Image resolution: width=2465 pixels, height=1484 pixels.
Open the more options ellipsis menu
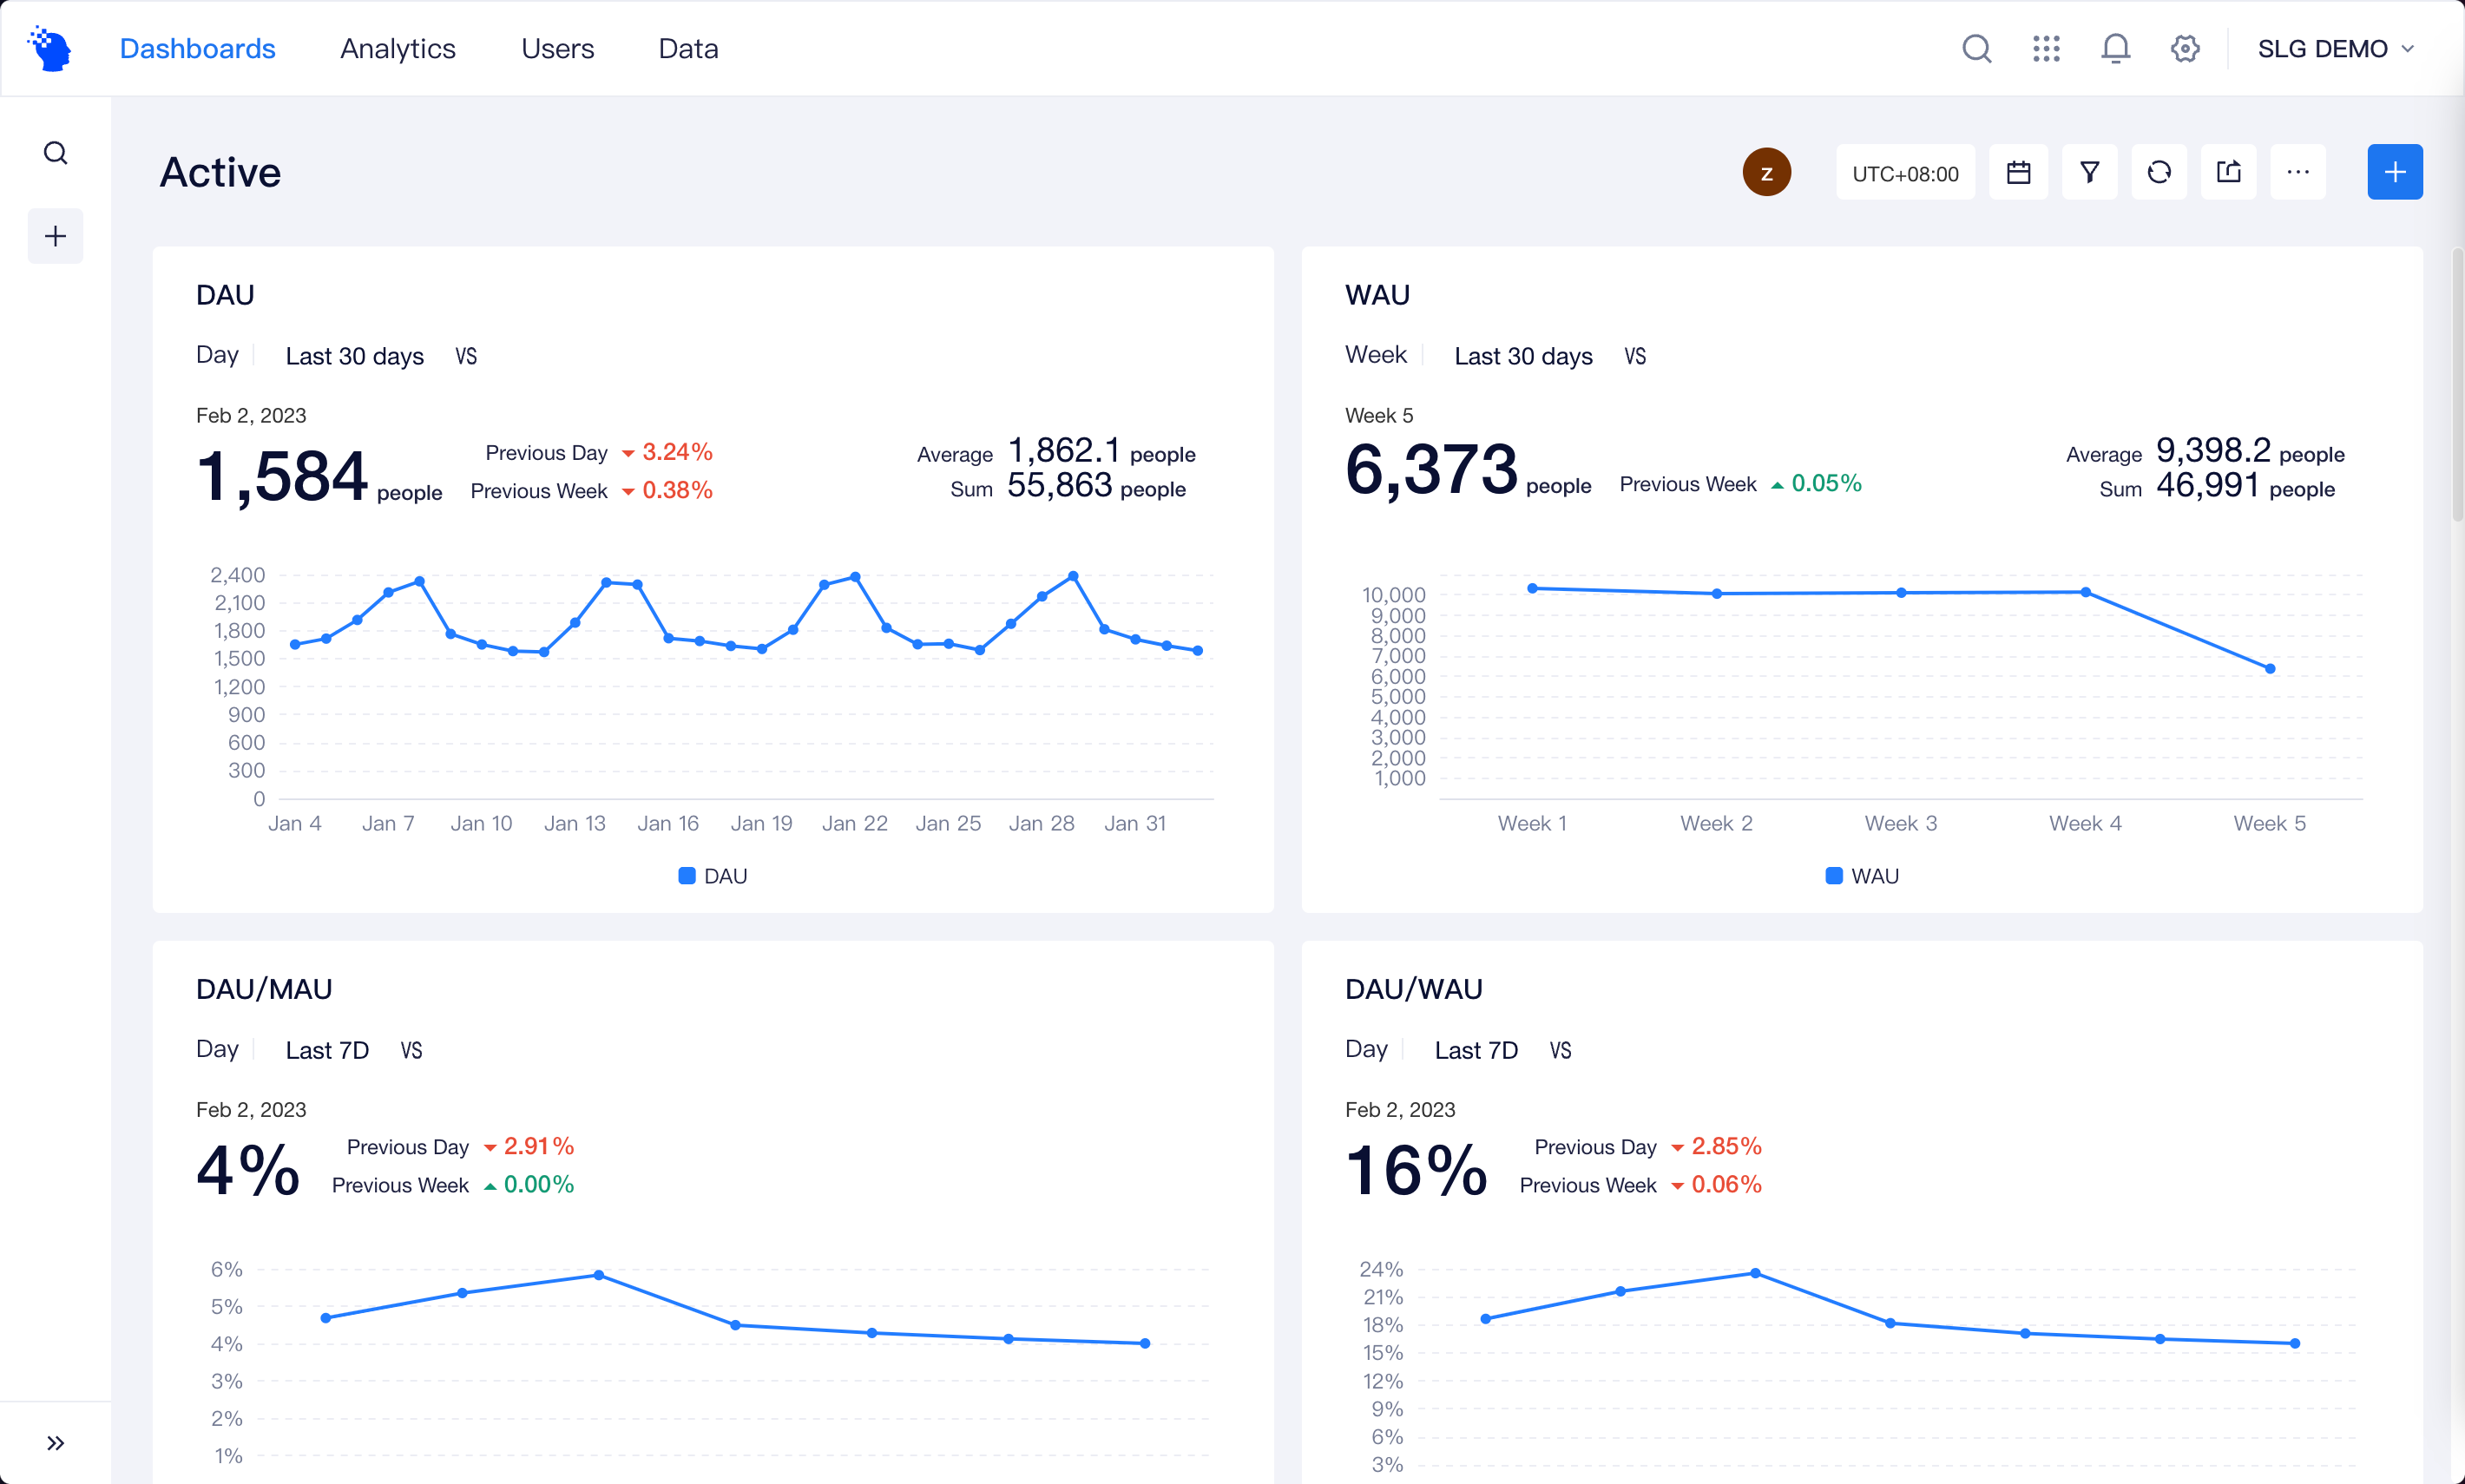(x=2298, y=172)
